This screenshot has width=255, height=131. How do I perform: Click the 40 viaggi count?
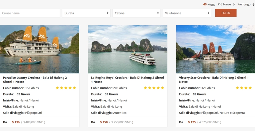pyautogui.click(x=209, y=4)
